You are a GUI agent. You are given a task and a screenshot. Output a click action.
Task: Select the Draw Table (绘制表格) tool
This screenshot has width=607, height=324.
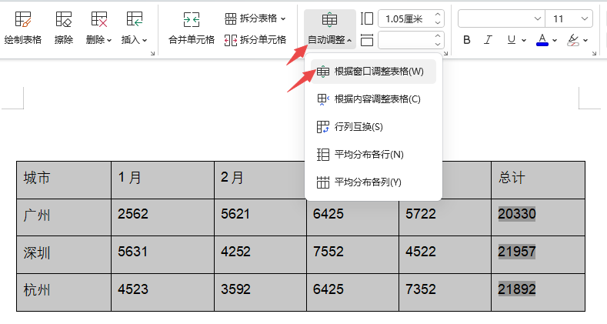(23, 28)
